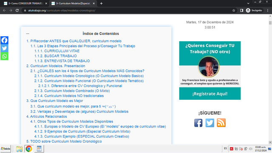Click the volume speaker tray icon

coord(251,149)
